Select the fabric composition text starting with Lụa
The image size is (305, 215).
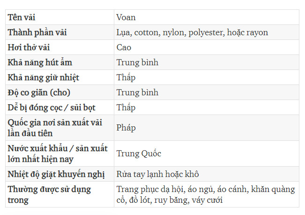(x=192, y=32)
